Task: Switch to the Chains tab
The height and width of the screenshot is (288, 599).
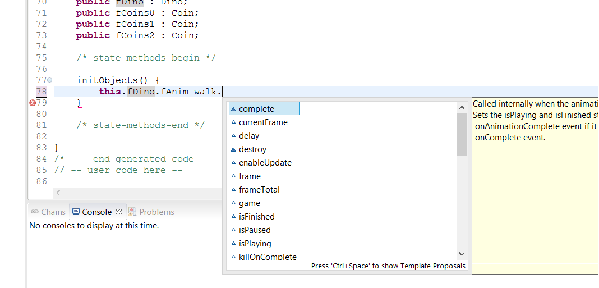Action: click(x=49, y=212)
